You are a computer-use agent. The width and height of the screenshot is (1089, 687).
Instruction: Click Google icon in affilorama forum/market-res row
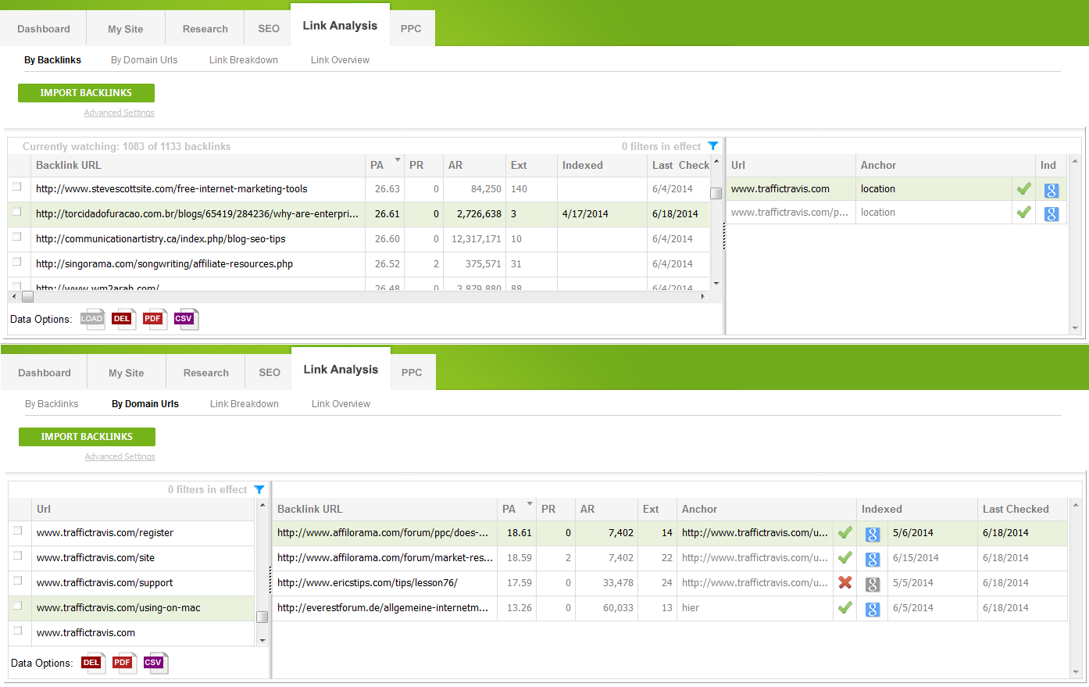[873, 560]
